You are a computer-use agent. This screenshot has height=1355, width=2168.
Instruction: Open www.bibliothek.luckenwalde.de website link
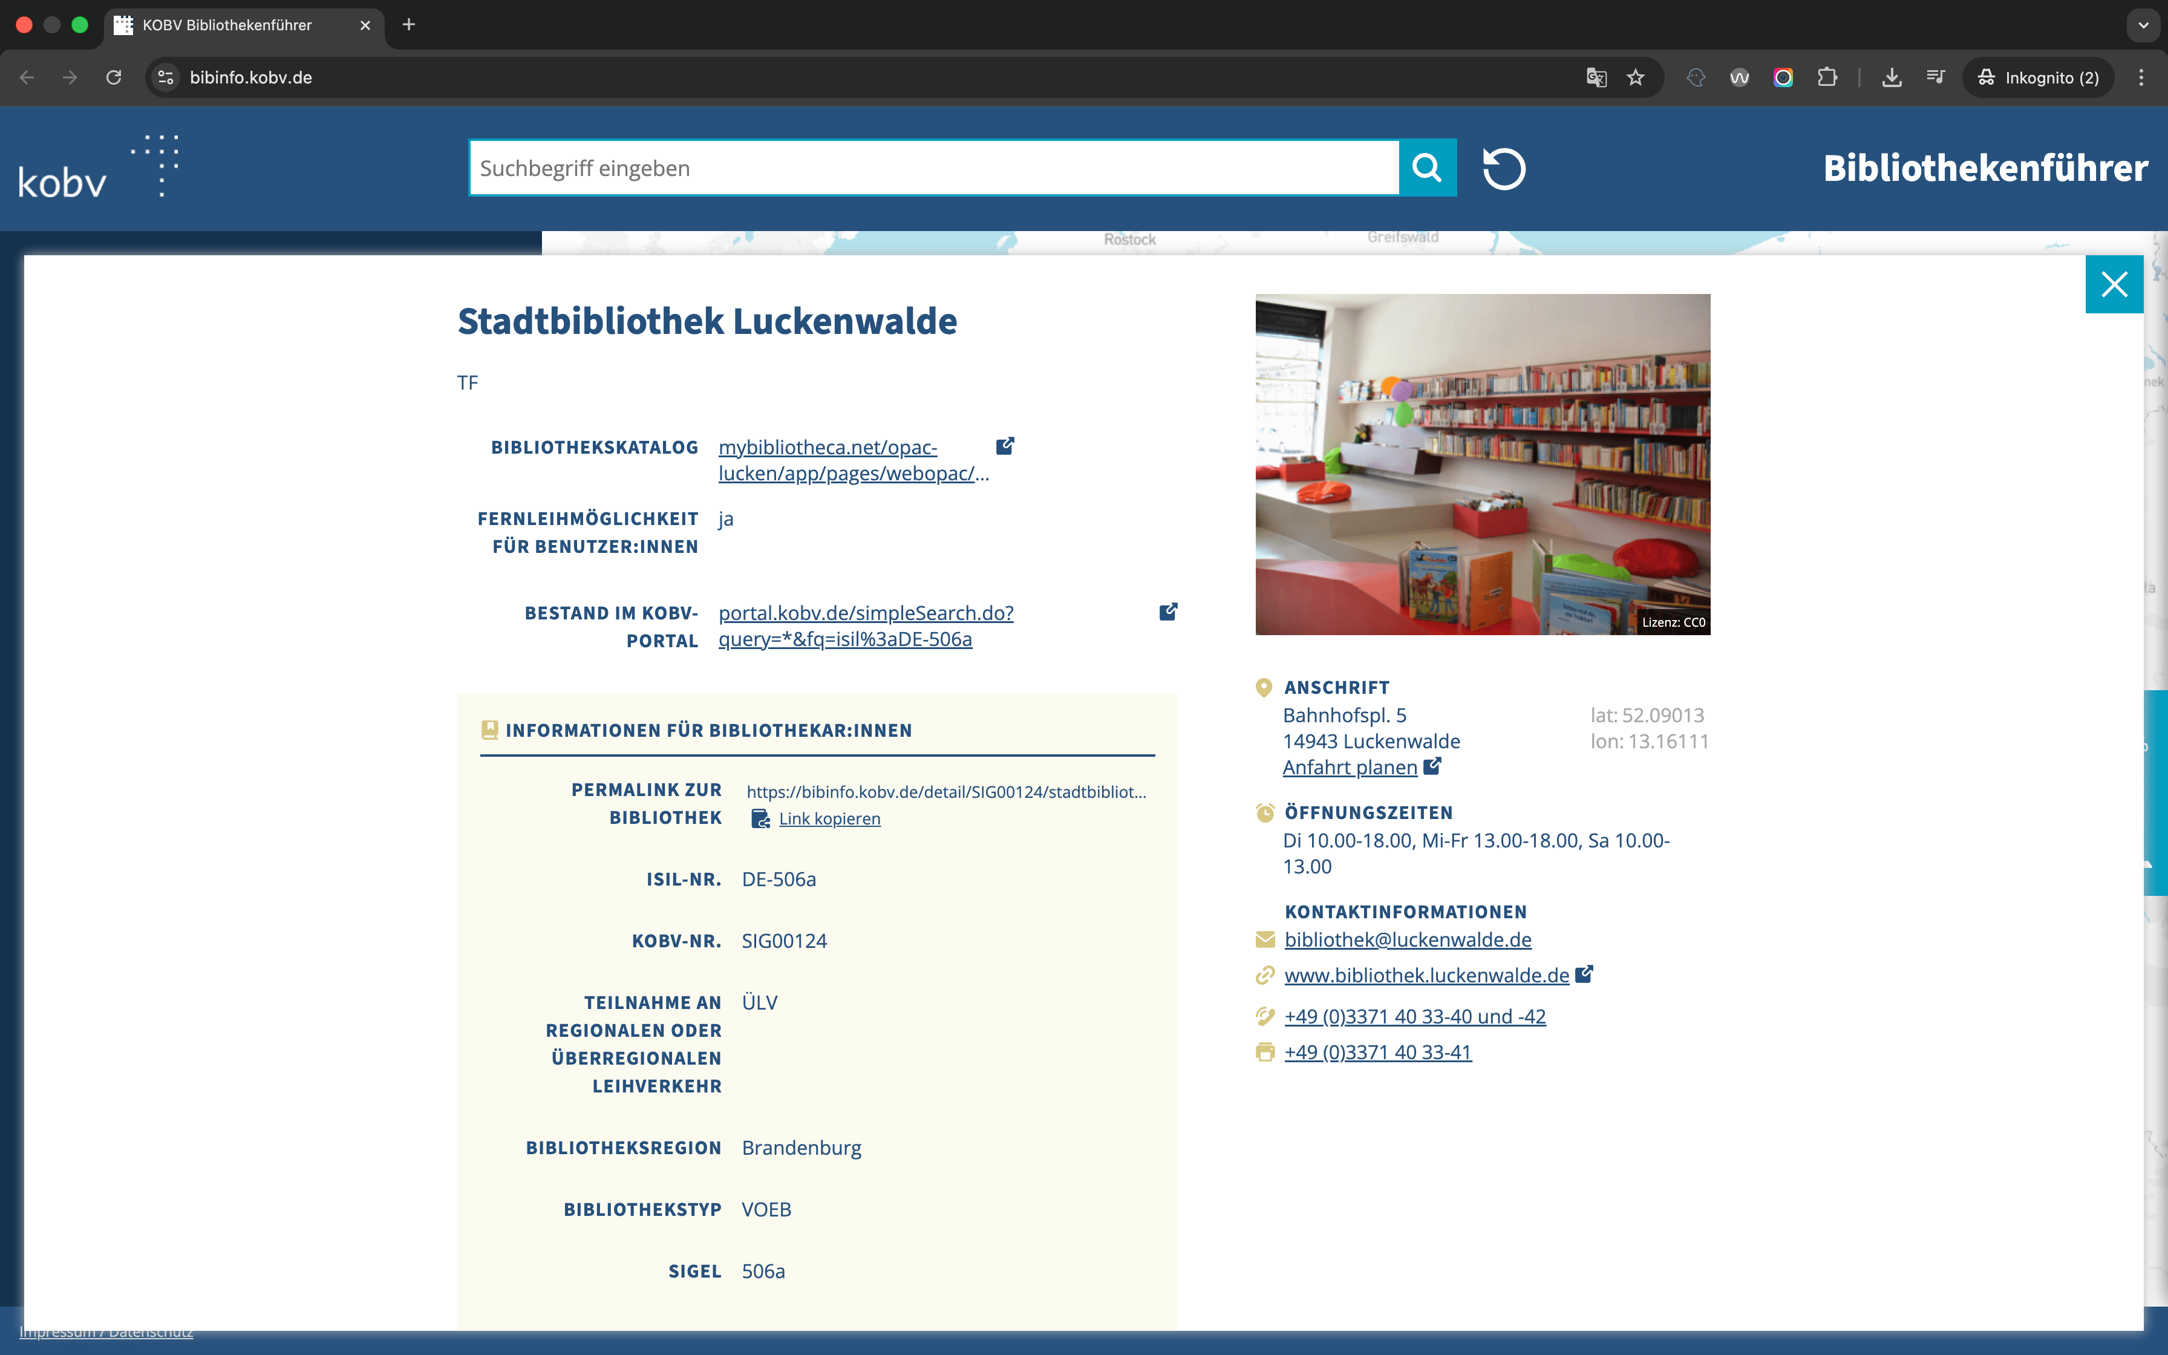coord(1426,975)
